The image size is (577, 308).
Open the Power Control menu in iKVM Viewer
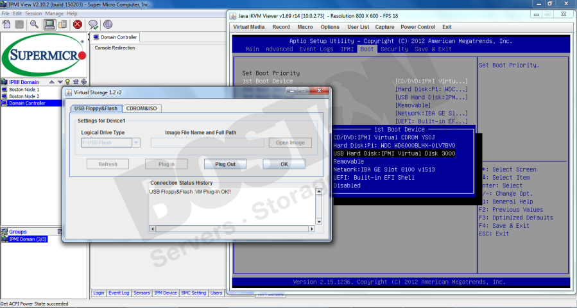point(418,27)
